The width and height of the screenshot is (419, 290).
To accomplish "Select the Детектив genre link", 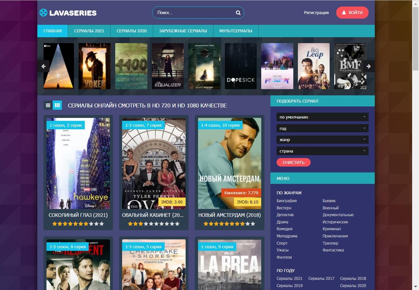I will click(x=285, y=215).
